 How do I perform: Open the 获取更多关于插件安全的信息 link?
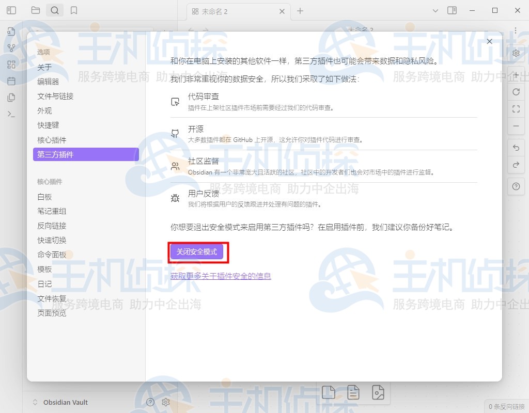(x=221, y=276)
